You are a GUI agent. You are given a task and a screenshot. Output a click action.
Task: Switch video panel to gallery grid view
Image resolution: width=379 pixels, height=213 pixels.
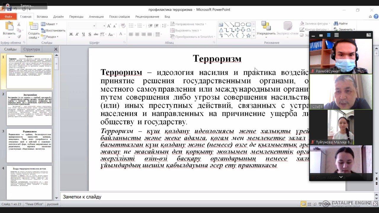pos(336,35)
